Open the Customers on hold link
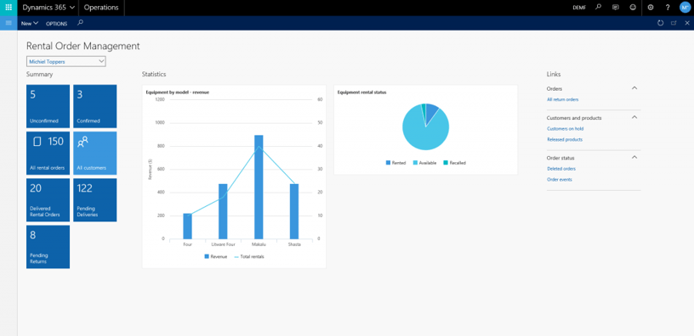694x336 pixels. (566, 129)
